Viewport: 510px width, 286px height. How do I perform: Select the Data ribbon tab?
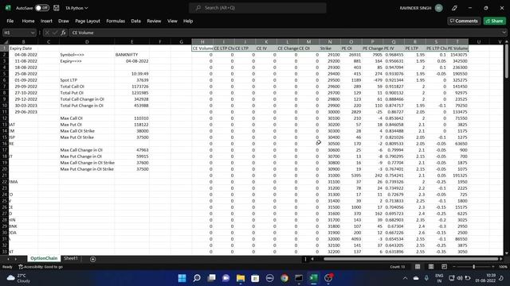click(135, 21)
